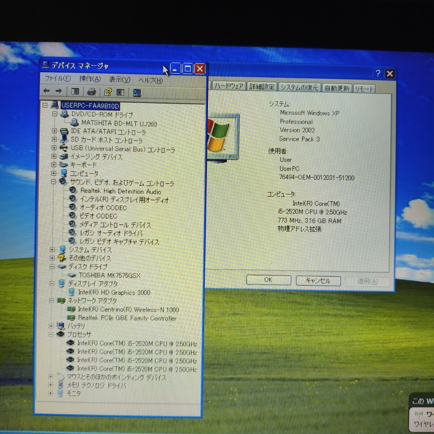
Task: Toggle the console tree show/hide toolbar icon
Action: point(75,92)
